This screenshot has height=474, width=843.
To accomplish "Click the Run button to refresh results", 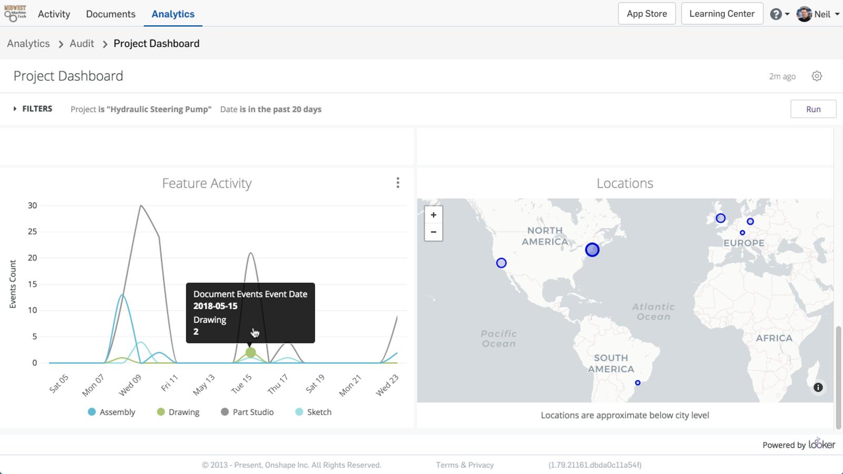I will (x=813, y=108).
